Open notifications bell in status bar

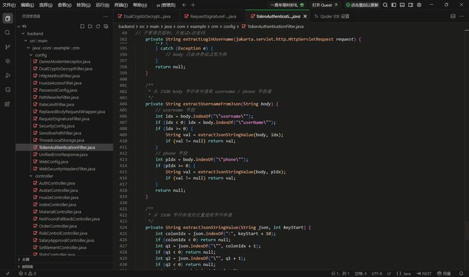click(461, 273)
